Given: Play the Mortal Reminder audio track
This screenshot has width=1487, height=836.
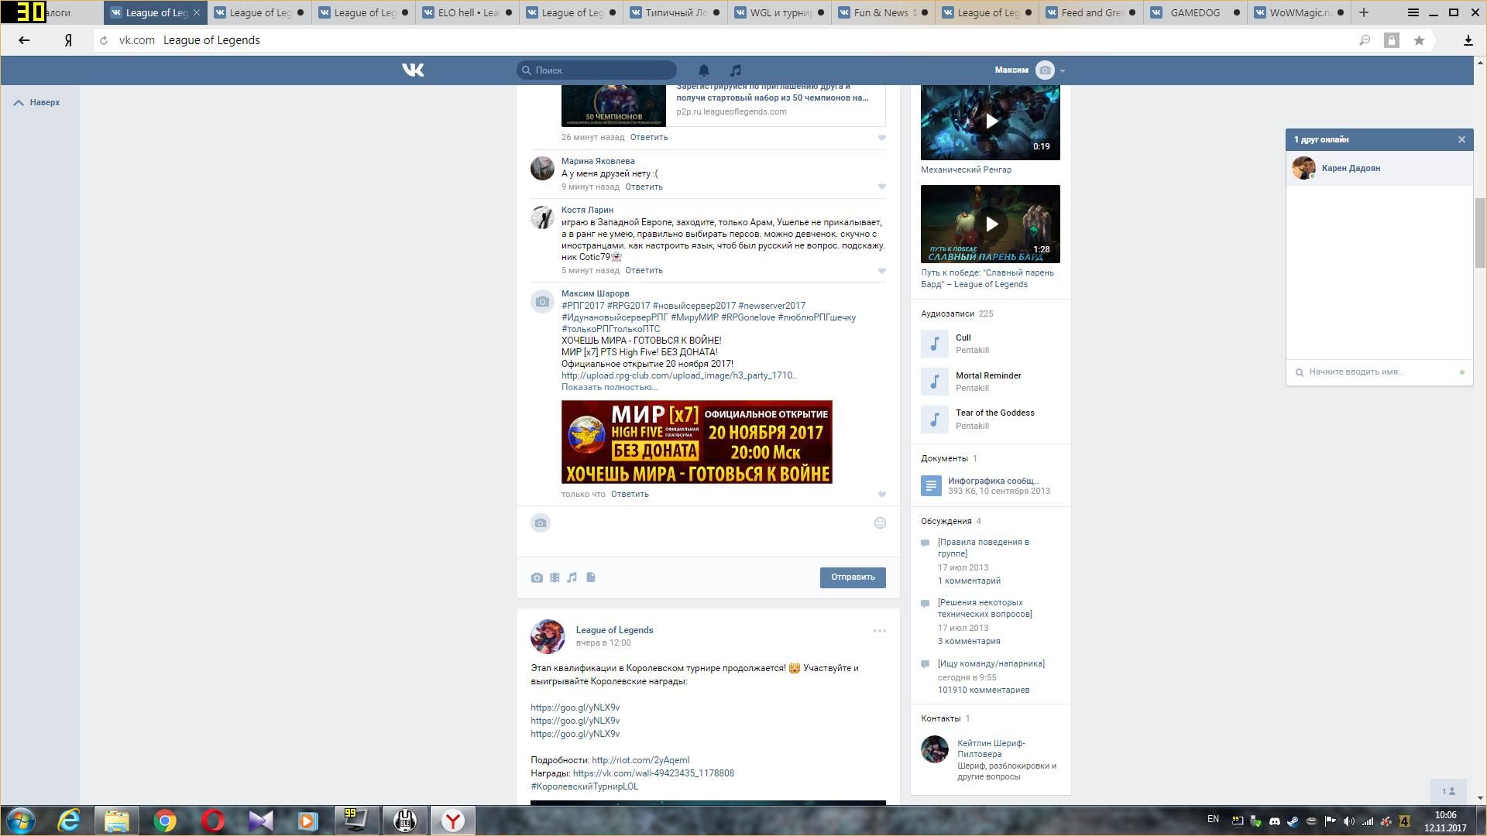Looking at the screenshot, I should [934, 382].
